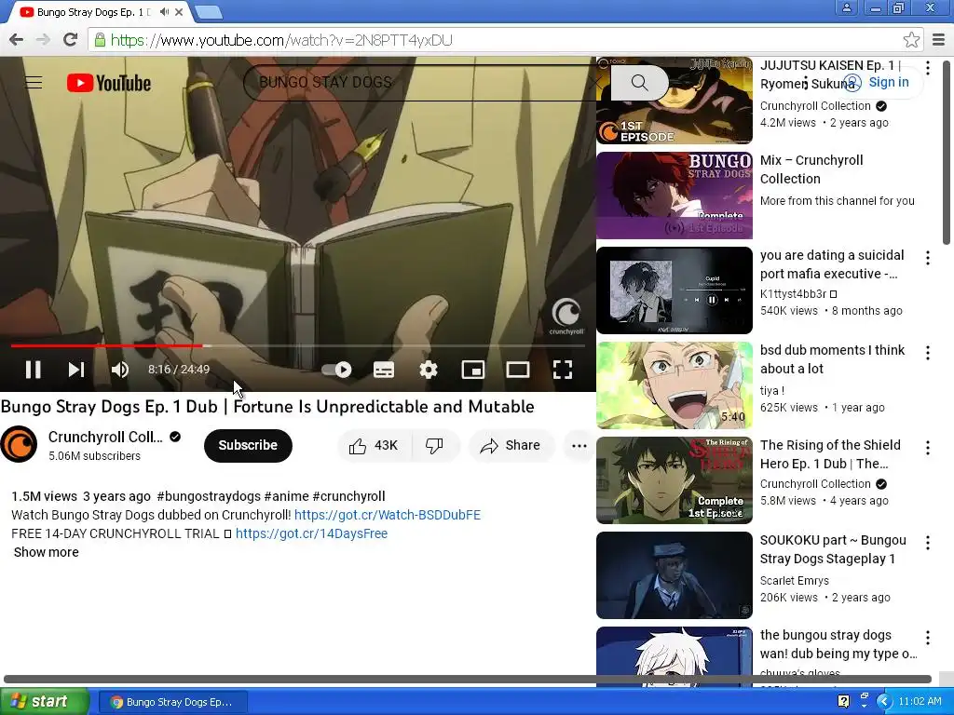Open Windows start menu
This screenshot has height=715, width=954.
(x=44, y=702)
